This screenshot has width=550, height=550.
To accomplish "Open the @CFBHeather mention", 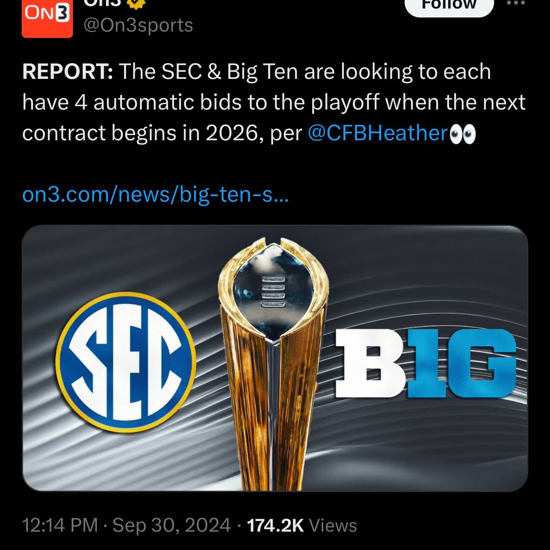I will pyautogui.click(x=377, y=133).
